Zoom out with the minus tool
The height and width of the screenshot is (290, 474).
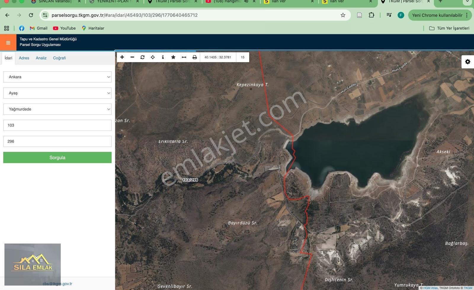(x=132, y=57)
